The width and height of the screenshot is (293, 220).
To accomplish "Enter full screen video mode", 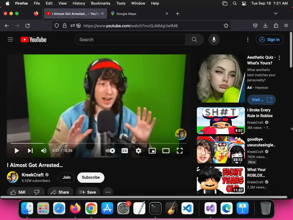I will 180,151.
